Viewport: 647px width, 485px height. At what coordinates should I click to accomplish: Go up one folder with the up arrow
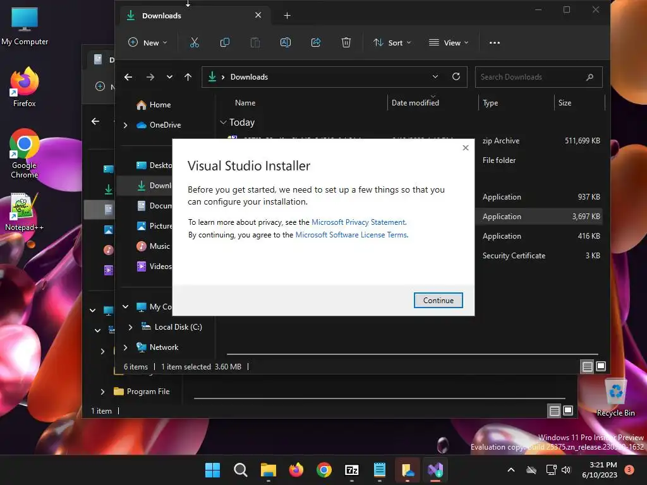tap(188, 77)
